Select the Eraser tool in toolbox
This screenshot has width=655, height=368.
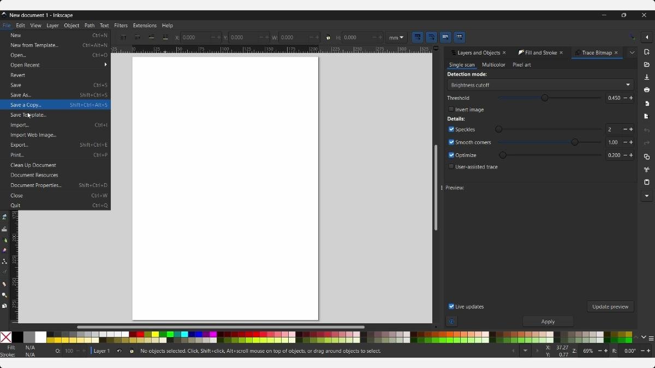point(5,251)
